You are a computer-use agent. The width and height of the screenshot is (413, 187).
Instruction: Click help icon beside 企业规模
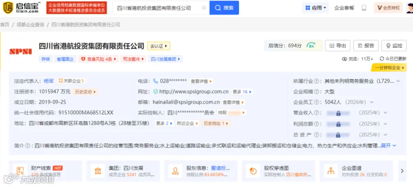316,92
